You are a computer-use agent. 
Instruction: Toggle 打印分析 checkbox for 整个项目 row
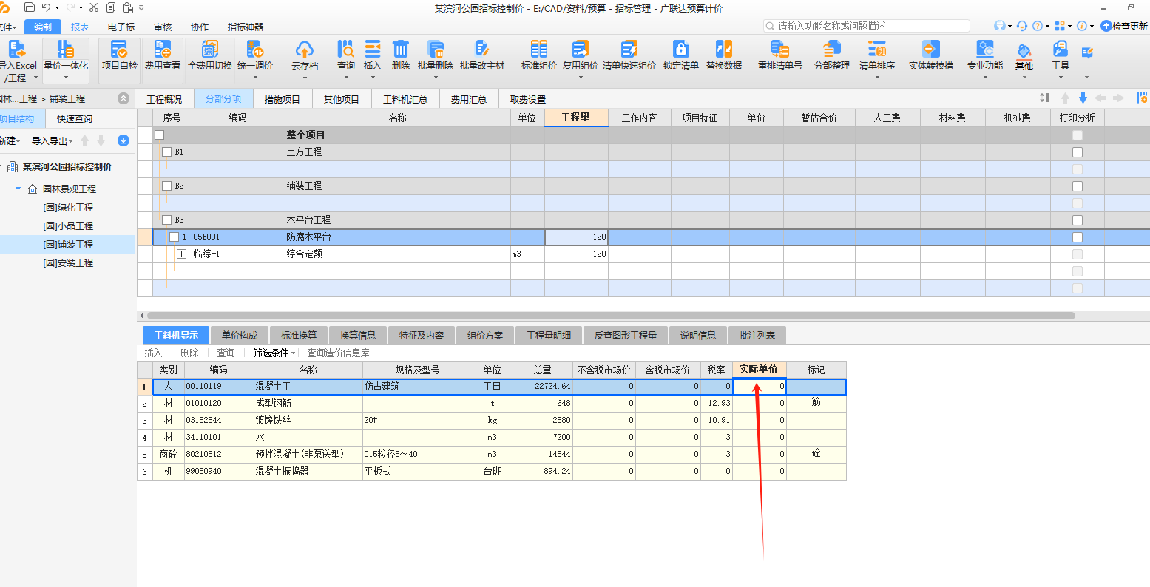[1078, 135]
